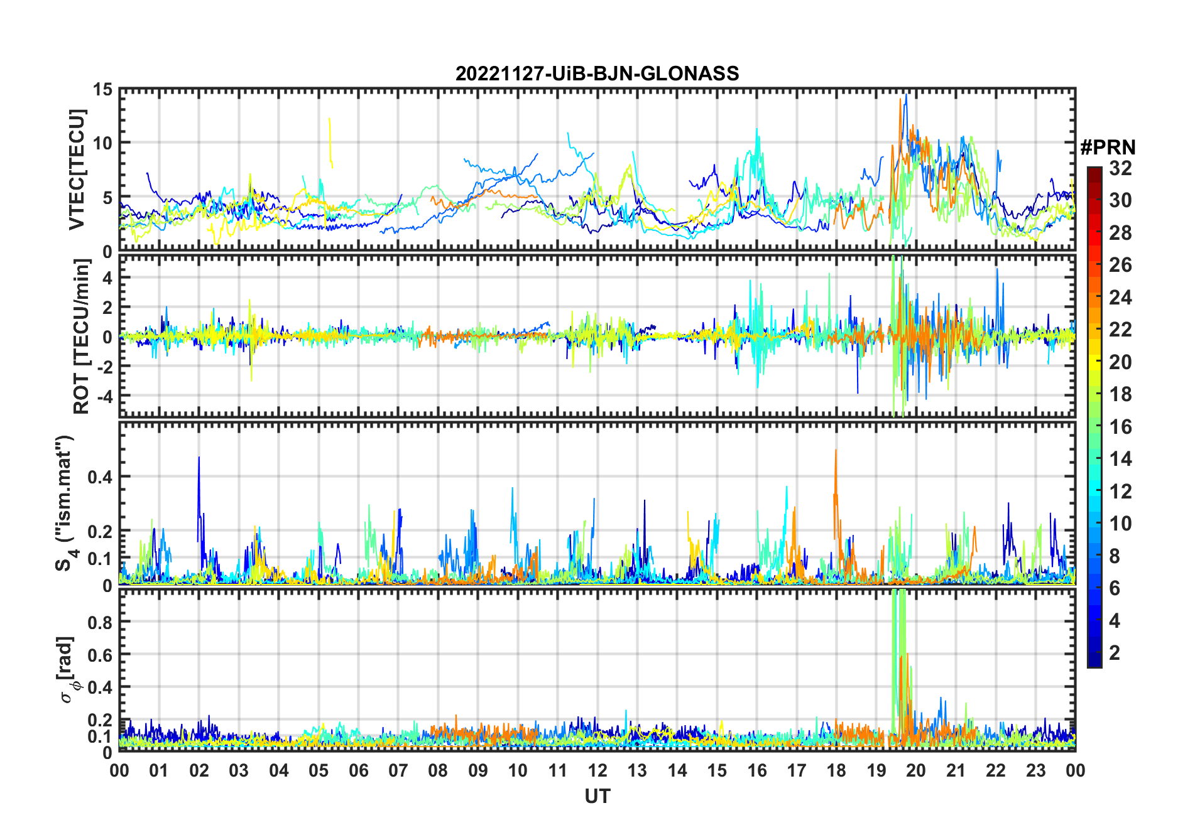This screenshot has width=1195, height=835.
Task: Click the x-axis tick label 19
Action: pos(876,770)
